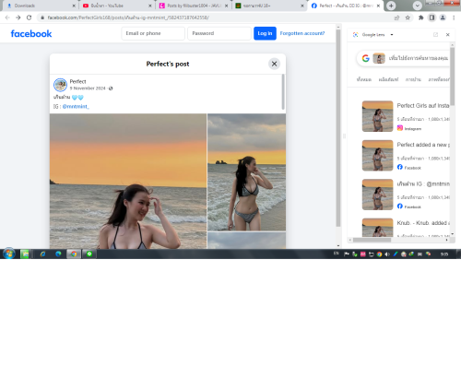Open the LINE app from taskbar
The height and width of the screenshot is (378, 461).
coord(89,254)
